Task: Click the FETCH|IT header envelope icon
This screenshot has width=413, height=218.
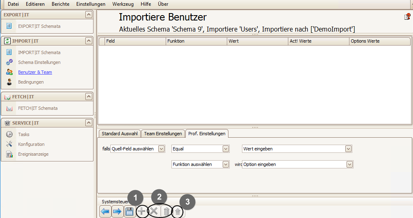Action: tap(7, 97)
